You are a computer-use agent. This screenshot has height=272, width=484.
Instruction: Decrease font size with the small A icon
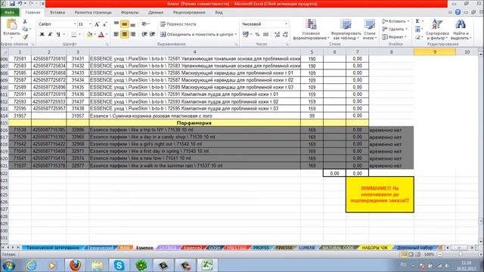(x=104, y=24)
